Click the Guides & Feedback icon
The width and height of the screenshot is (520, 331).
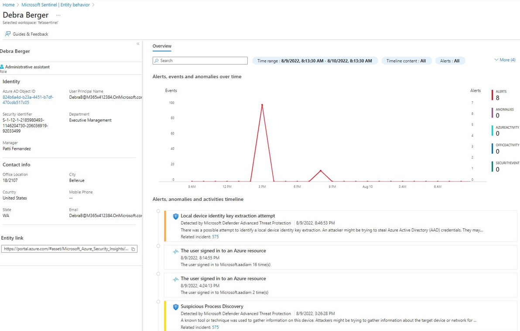coord(7,34)
